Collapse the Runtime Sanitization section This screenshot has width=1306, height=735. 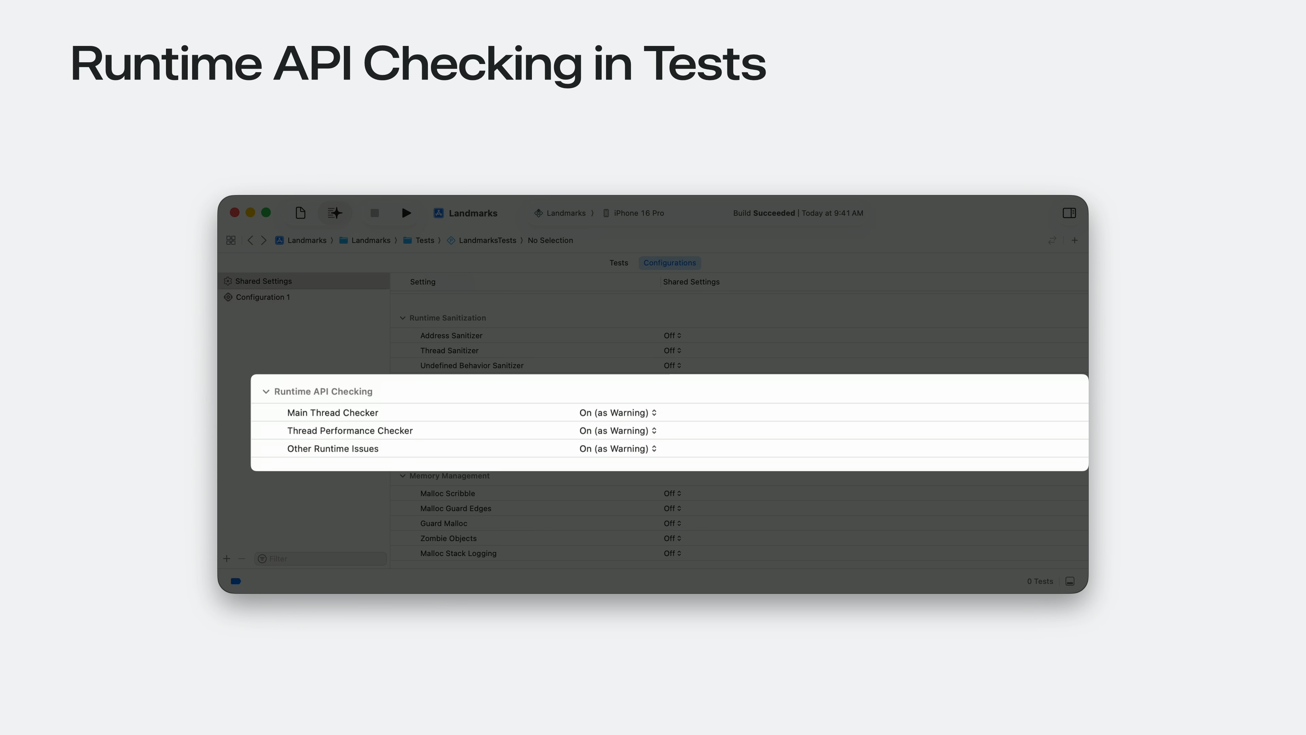pyautogui.click(x=403, y=318)
